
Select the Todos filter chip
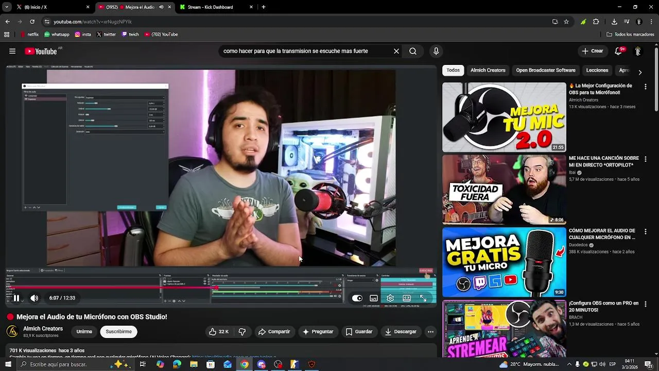point(453,70)
